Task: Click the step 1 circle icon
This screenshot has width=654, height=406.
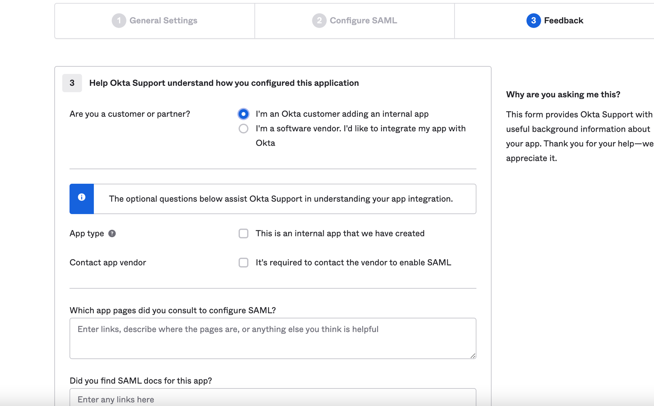Action: pos(119,21)
